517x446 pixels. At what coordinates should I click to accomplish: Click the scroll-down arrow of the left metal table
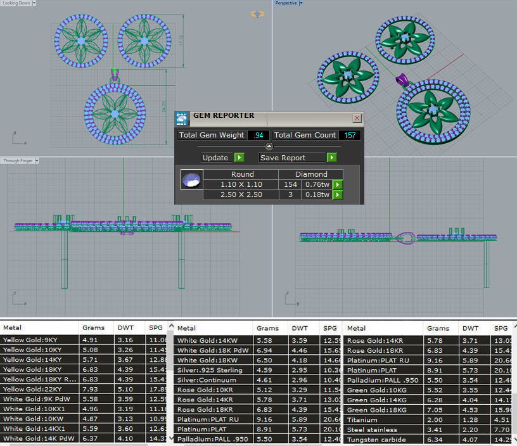pyautogui.click(x=171, y=438)
